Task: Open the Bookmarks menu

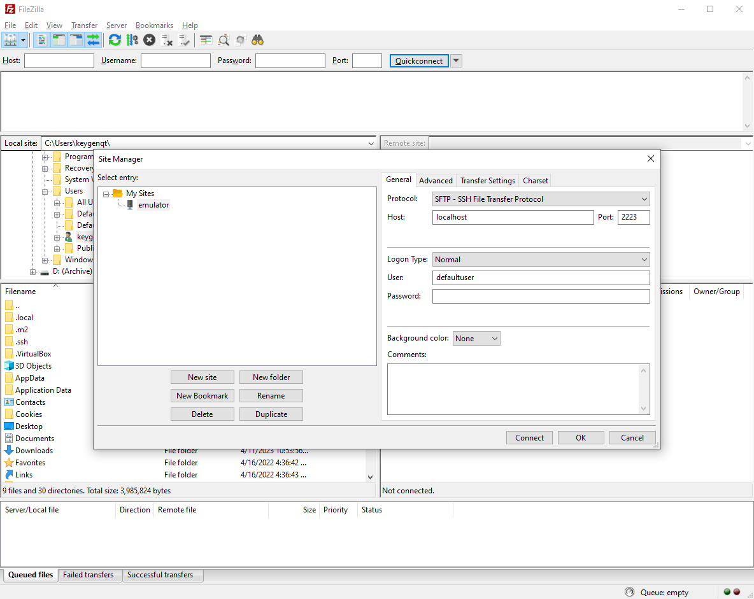Action: (154, 25)
